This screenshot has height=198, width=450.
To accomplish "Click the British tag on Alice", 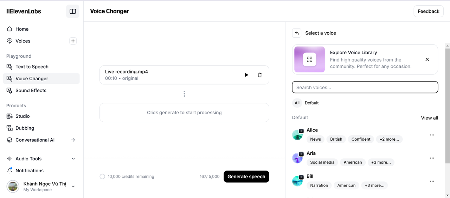I will pyautogui.click(x=336, y=139).
